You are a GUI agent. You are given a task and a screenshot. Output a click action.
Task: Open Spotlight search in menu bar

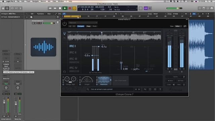208,1
